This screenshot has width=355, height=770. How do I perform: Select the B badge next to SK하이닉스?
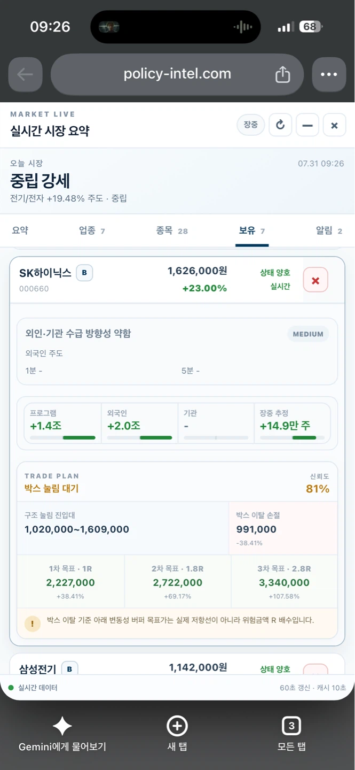click(84, 273)
